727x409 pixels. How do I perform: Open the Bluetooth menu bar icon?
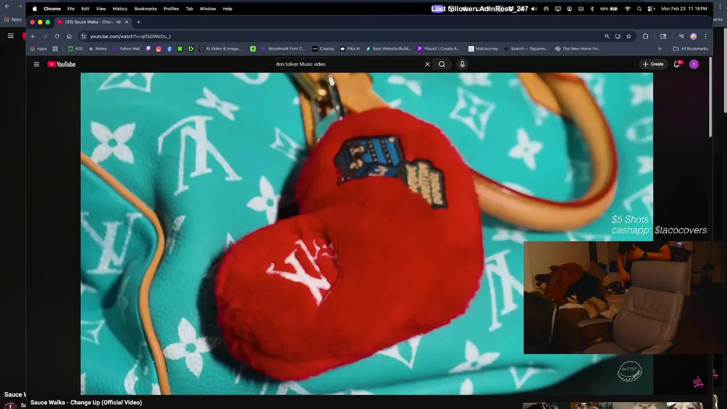click(592, 9)
